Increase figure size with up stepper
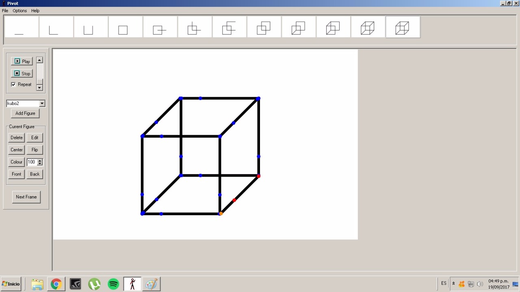The width and height of the screenshot is (520, 292). click(x=40, y=160)
